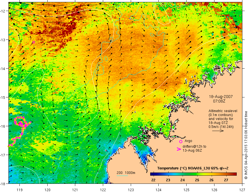
Task: Click the Temperature NOAA16_L3U title text
Action: pos(193,168)
